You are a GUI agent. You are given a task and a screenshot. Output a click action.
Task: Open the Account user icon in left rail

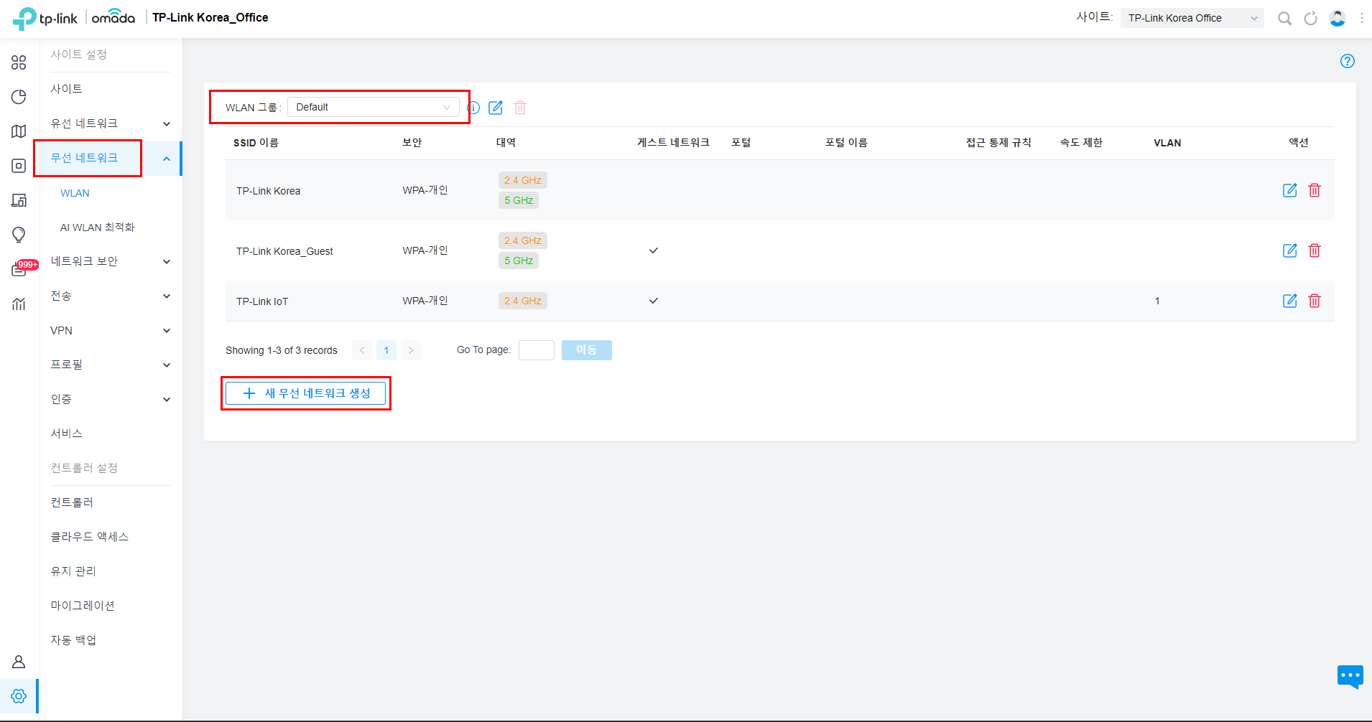click(x=19, y=662)
